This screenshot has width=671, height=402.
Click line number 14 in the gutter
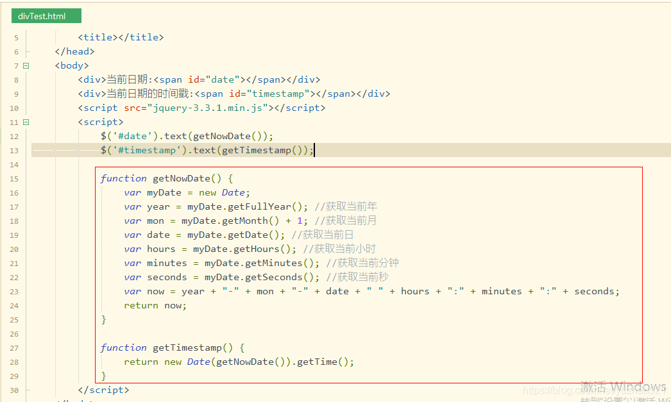pyautogui.click(x=14, y=165)
